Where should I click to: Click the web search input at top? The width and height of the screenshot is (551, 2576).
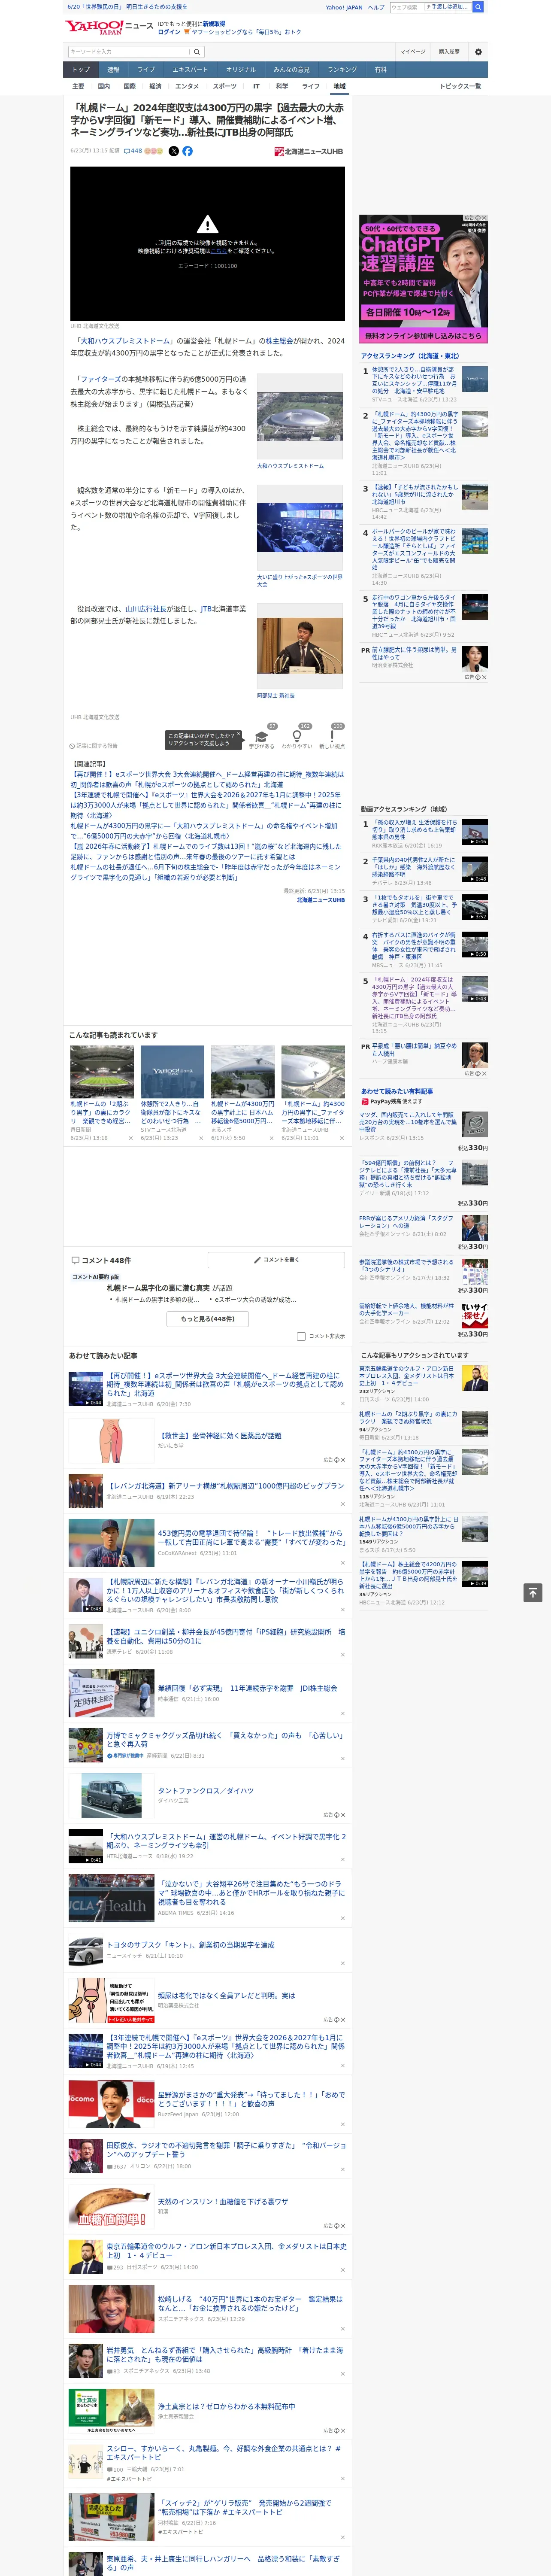click(407, 7)
